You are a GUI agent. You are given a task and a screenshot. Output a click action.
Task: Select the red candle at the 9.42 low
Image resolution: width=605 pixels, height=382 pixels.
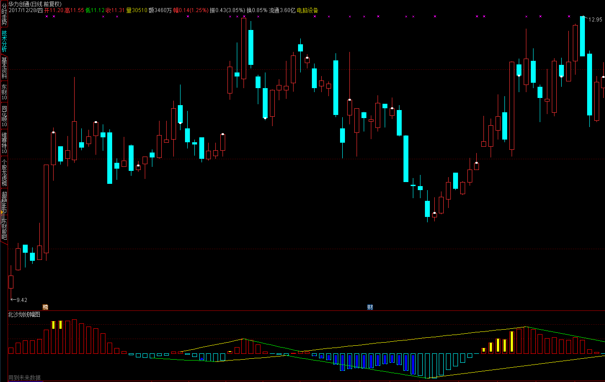(x=11, y=282)
